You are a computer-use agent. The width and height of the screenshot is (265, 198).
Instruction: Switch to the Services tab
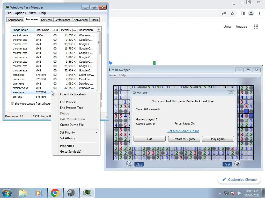coord(46,20)
